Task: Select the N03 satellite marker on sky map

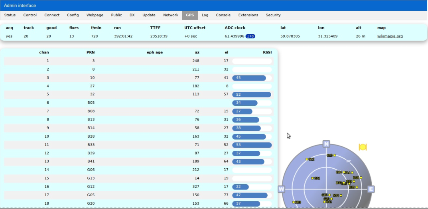Action: (x=294, y=202)
